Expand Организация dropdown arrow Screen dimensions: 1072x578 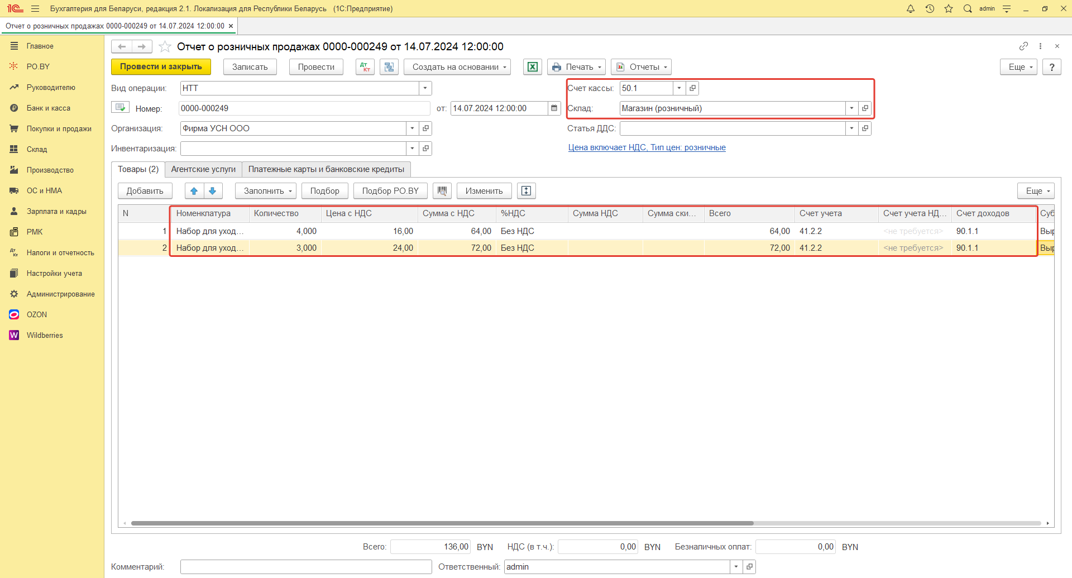pyautogui.click(x=412, y=128)
